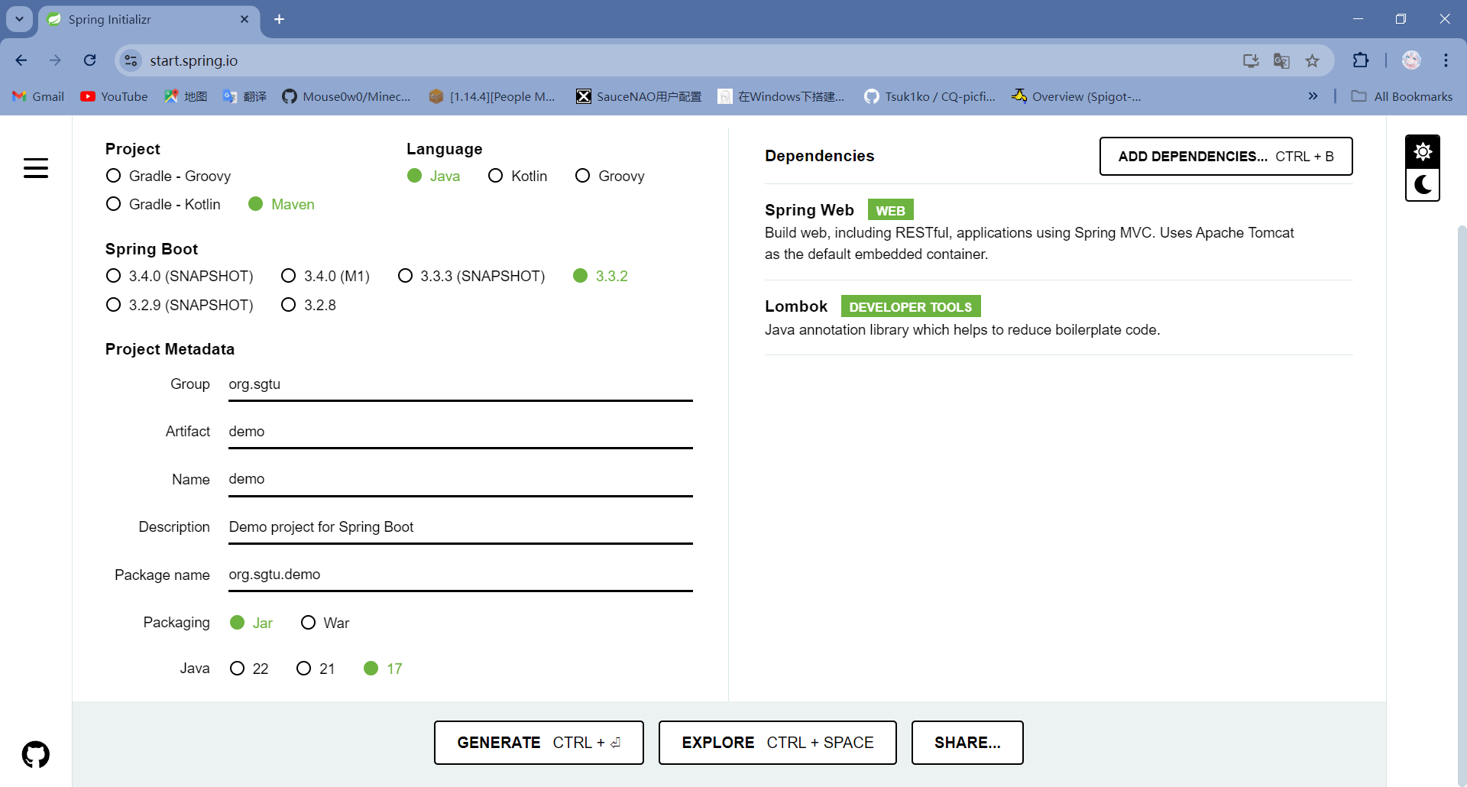Select Spring Boot 3.4.0 (SNAPSHOT)
This screenshot has height=787, width=1467.
coord(180,276)
